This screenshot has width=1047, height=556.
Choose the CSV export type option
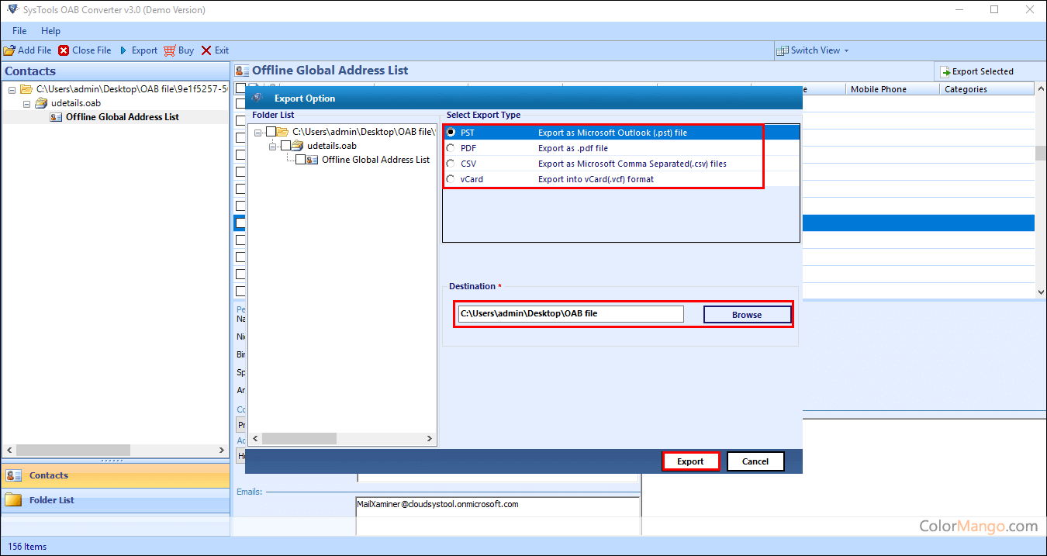tap(451, 164)
